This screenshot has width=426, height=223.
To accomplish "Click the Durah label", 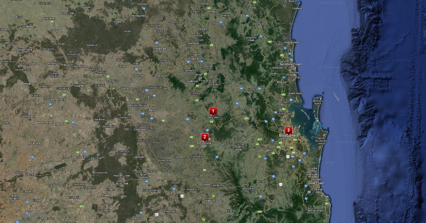I will (x=127, y=31).
